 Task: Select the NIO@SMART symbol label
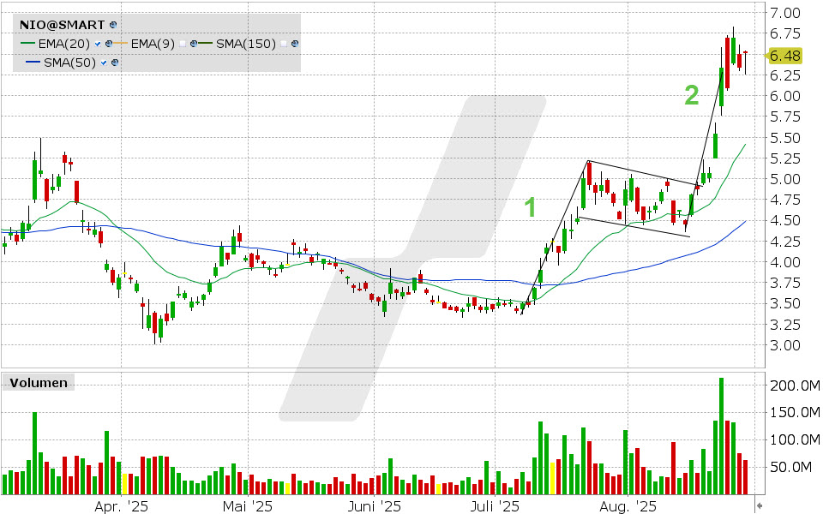[x=62, y=25]
